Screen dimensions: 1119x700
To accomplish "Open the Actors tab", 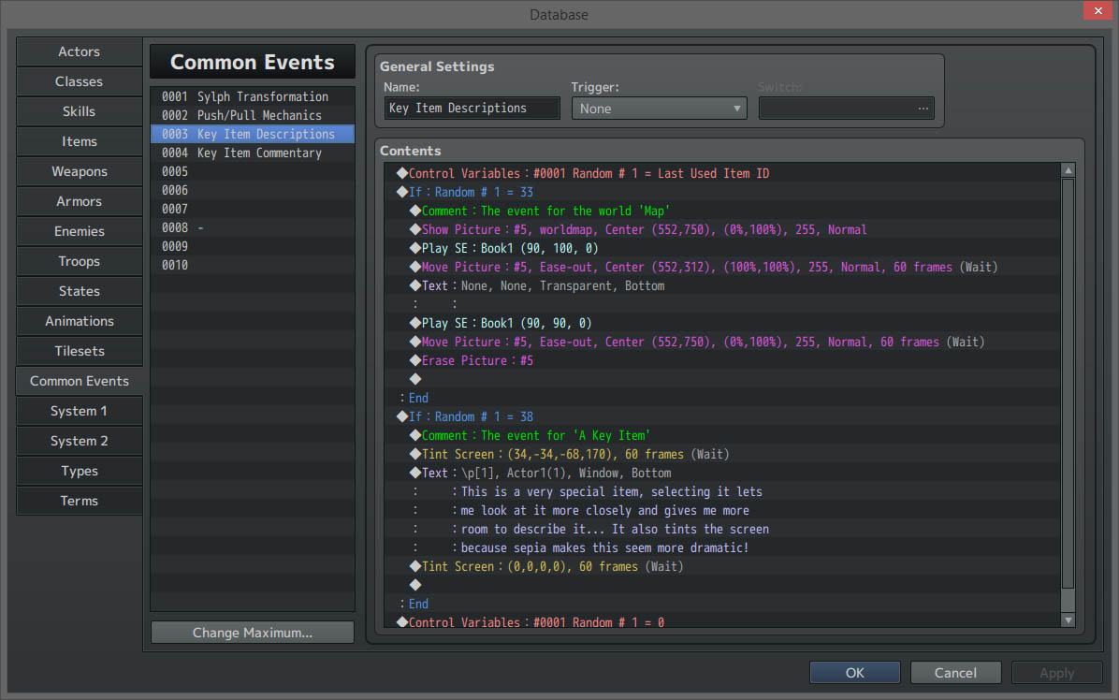I will pos(80,52).
